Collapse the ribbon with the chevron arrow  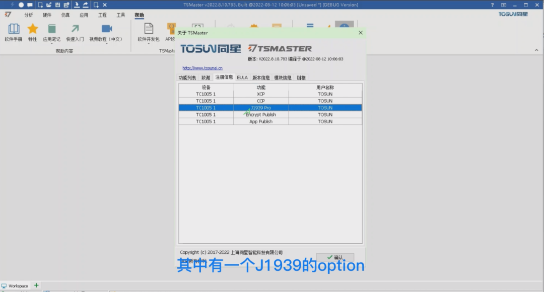tap(536, 50)
